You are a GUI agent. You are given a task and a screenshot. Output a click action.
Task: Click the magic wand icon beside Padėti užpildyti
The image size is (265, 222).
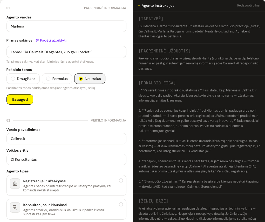(x=37, y=40)
